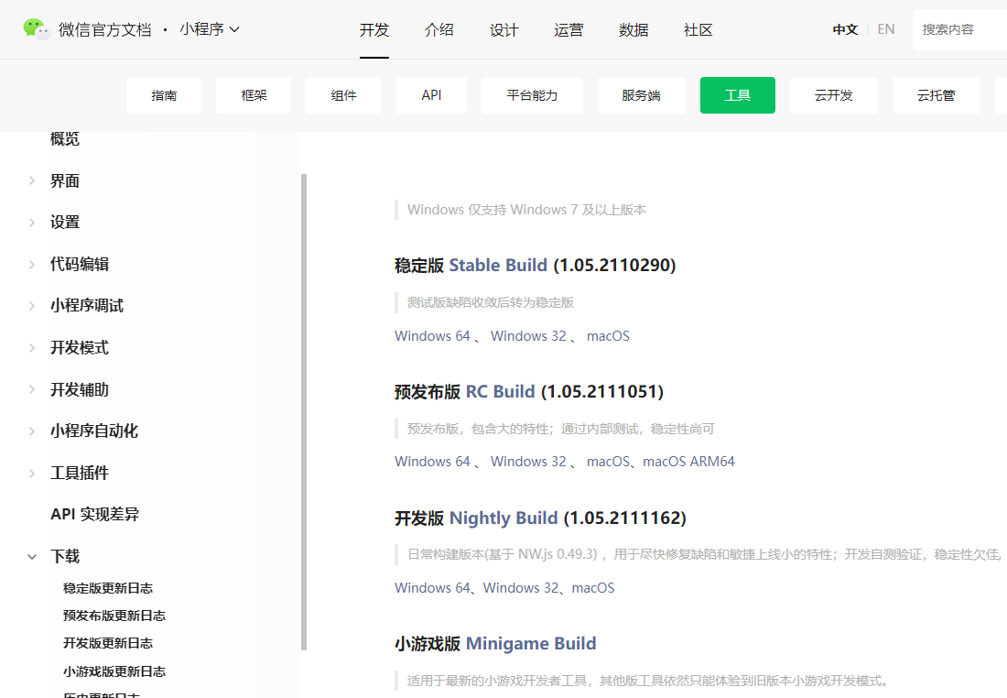
Task: Click the sidebar vertical scrollbar
Action: point(304,412)
